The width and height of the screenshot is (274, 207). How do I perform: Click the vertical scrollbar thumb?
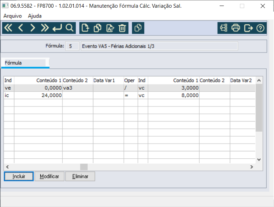tap(259, 108)
